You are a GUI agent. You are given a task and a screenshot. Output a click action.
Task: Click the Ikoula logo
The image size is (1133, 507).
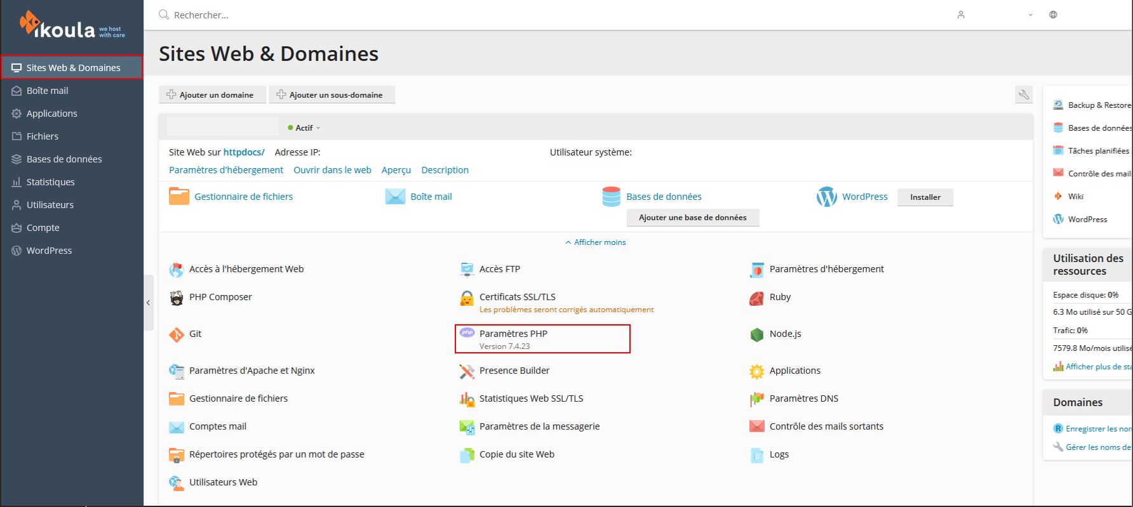point(72,25)
